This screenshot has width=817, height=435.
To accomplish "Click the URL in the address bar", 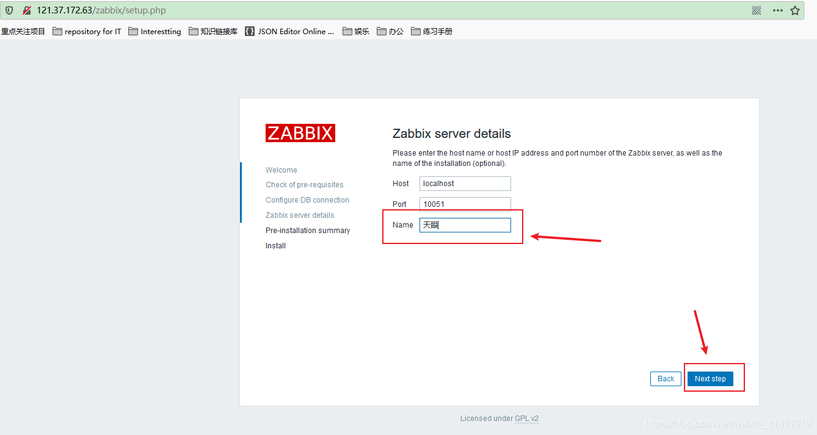I will [101, 10].
